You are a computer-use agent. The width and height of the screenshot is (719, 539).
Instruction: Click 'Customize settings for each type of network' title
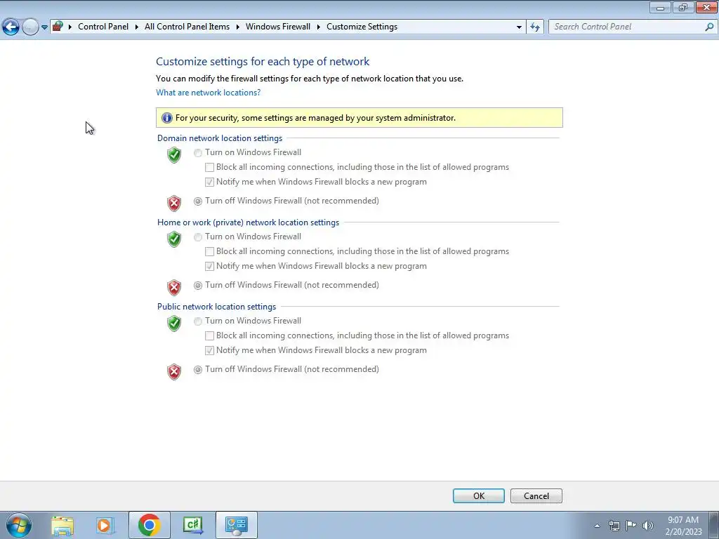tap(263, 62)
